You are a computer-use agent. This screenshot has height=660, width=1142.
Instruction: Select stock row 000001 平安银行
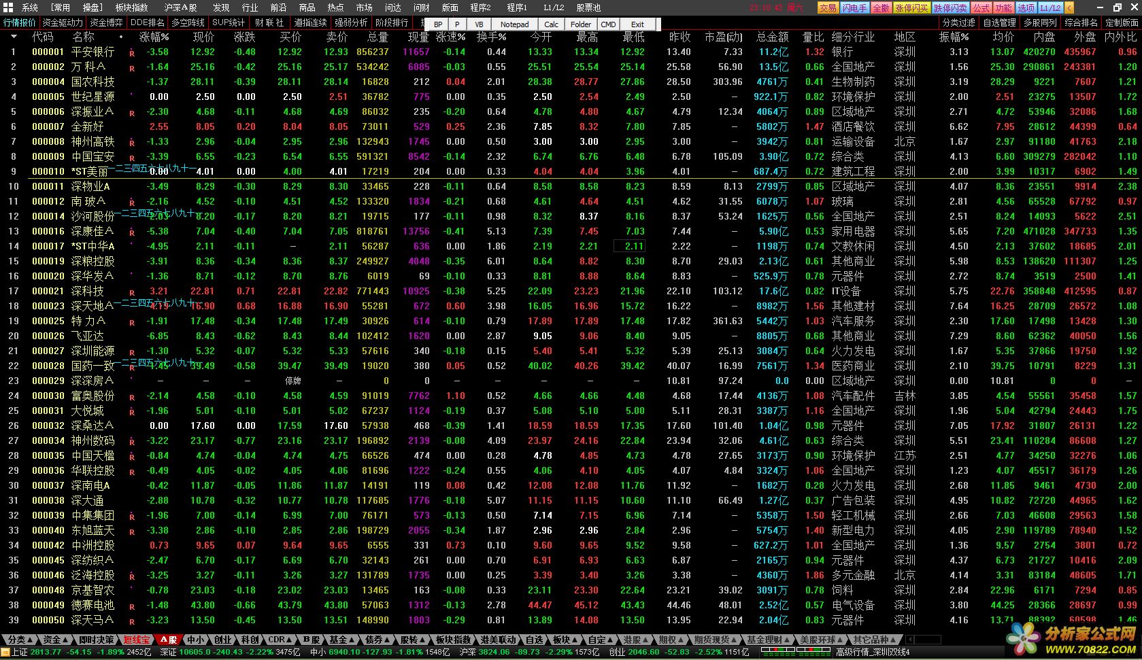[571, 52]
